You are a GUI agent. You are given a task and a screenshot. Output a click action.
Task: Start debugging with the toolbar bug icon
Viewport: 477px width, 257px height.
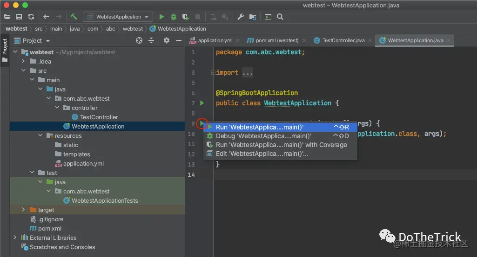[x=174, y=17]
